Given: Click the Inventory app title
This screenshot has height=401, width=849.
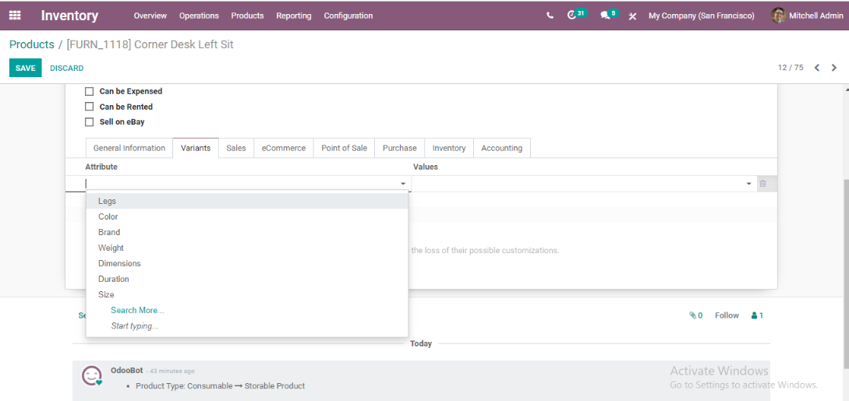Looking at the screenshot, I should click(x=70, y=16).
